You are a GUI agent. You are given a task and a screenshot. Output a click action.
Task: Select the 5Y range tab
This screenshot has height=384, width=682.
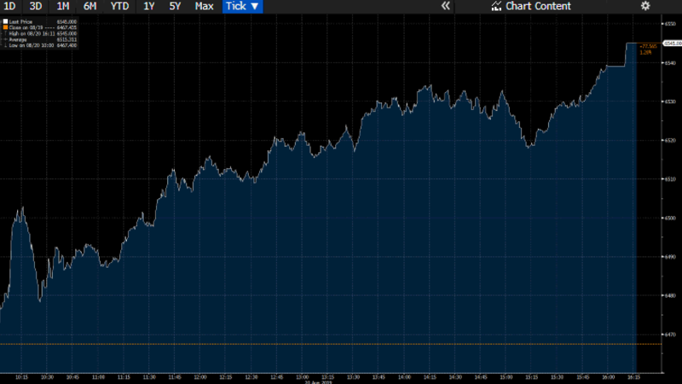point(175,6)
